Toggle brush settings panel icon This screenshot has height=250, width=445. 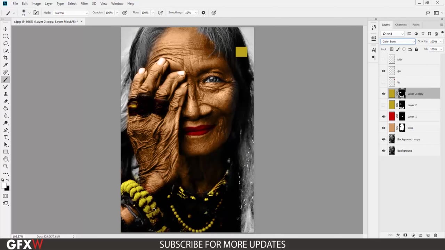coord(36,13)
